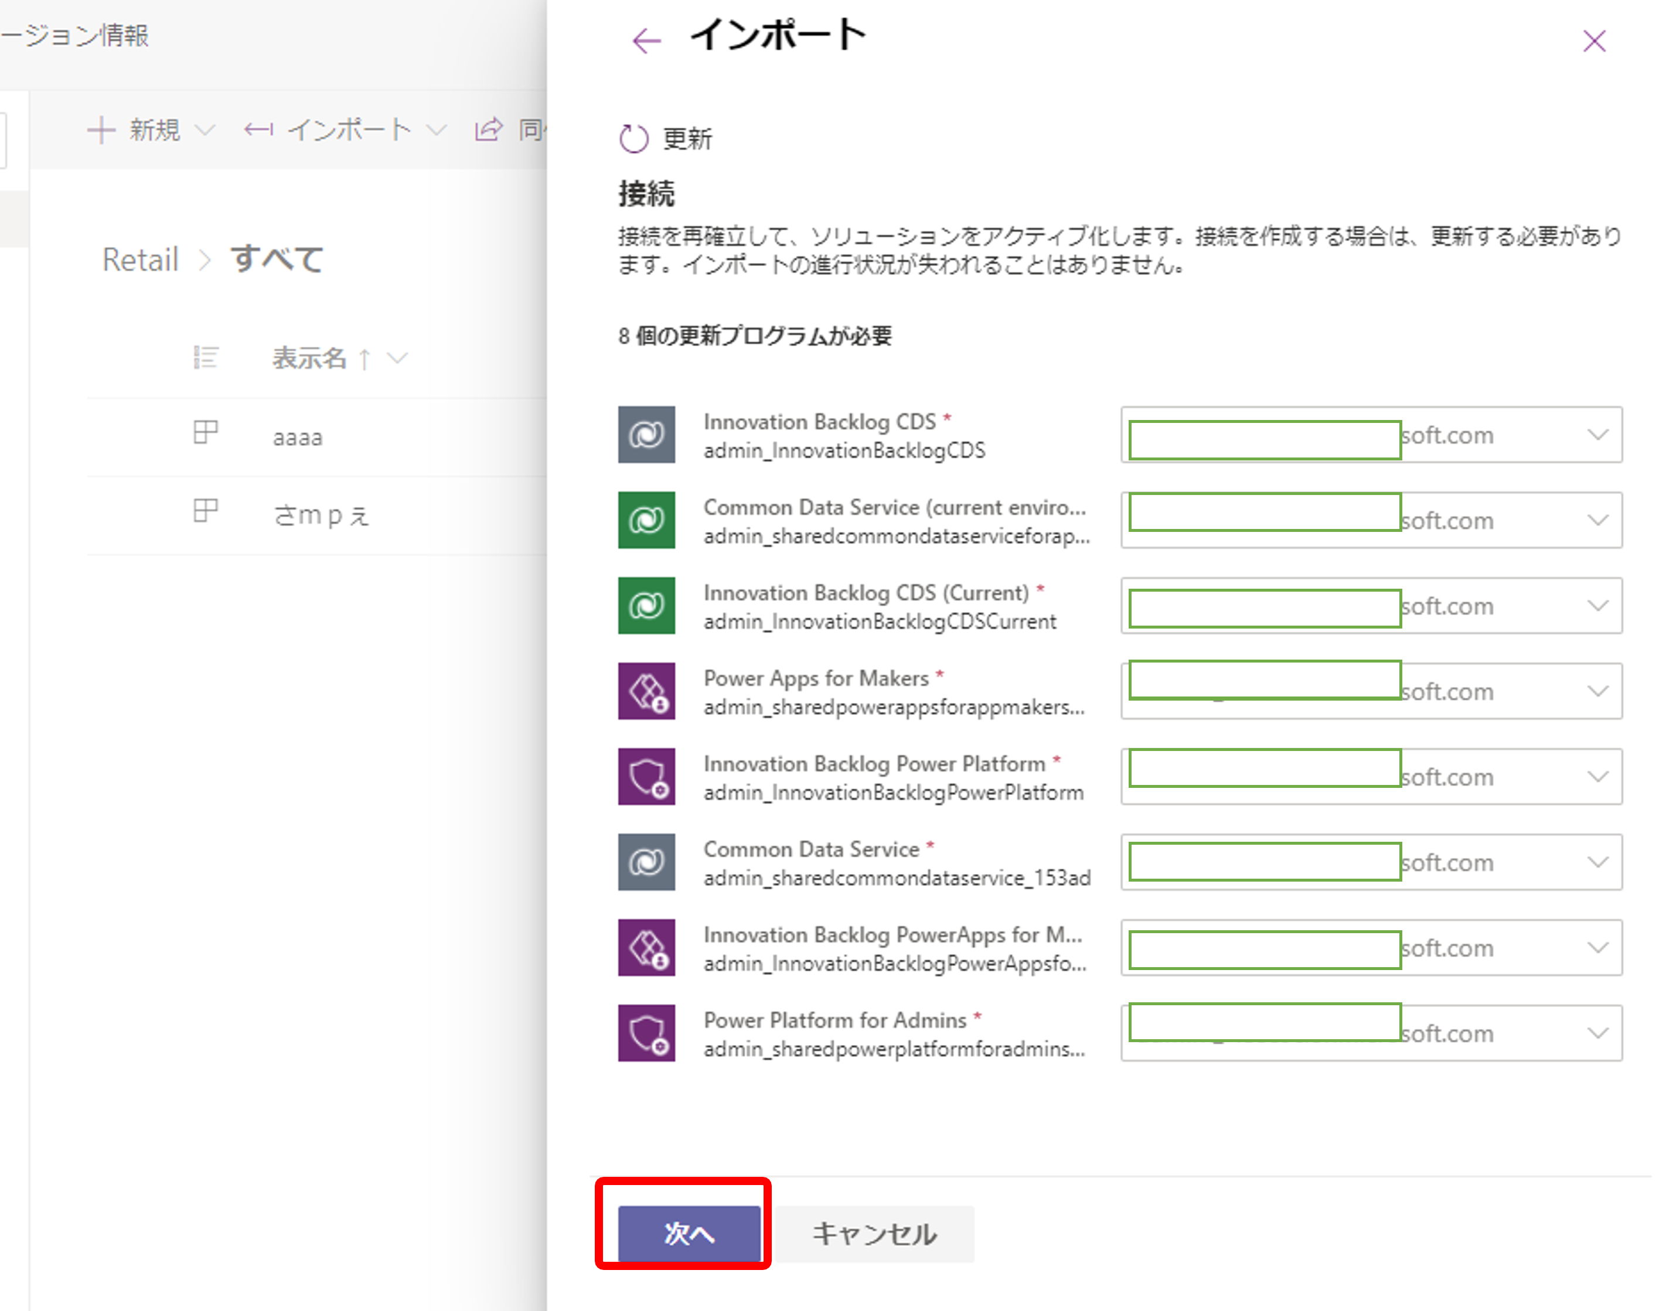
Task: Click the plus icon for 新規
Action: click(x=101, y=129)
